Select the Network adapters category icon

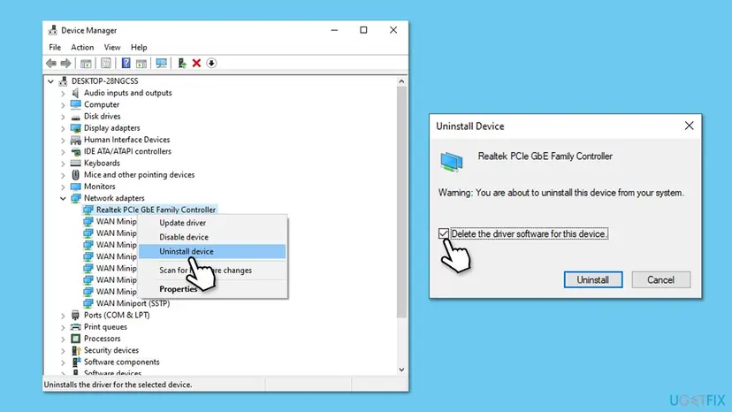[x=76, y=198]
